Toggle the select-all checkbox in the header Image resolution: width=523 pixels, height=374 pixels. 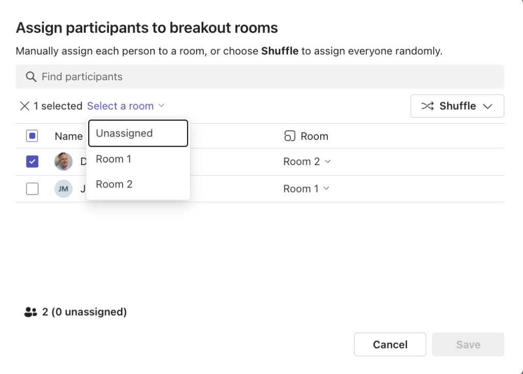point(32,135)
